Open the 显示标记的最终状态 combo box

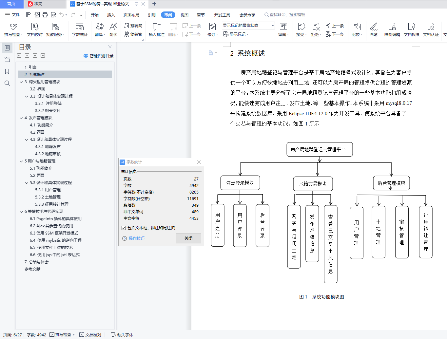coord(248,26)
